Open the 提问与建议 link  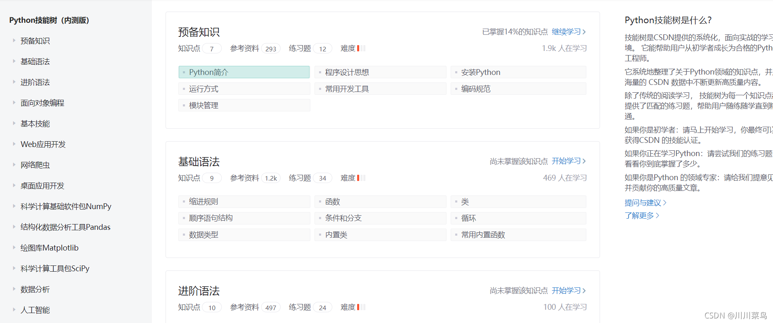pyautogui.click(x=646, y=203)
